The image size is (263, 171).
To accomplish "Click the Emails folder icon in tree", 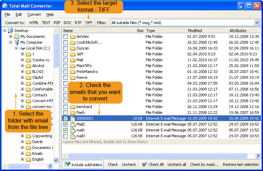I will coord(28,153).
